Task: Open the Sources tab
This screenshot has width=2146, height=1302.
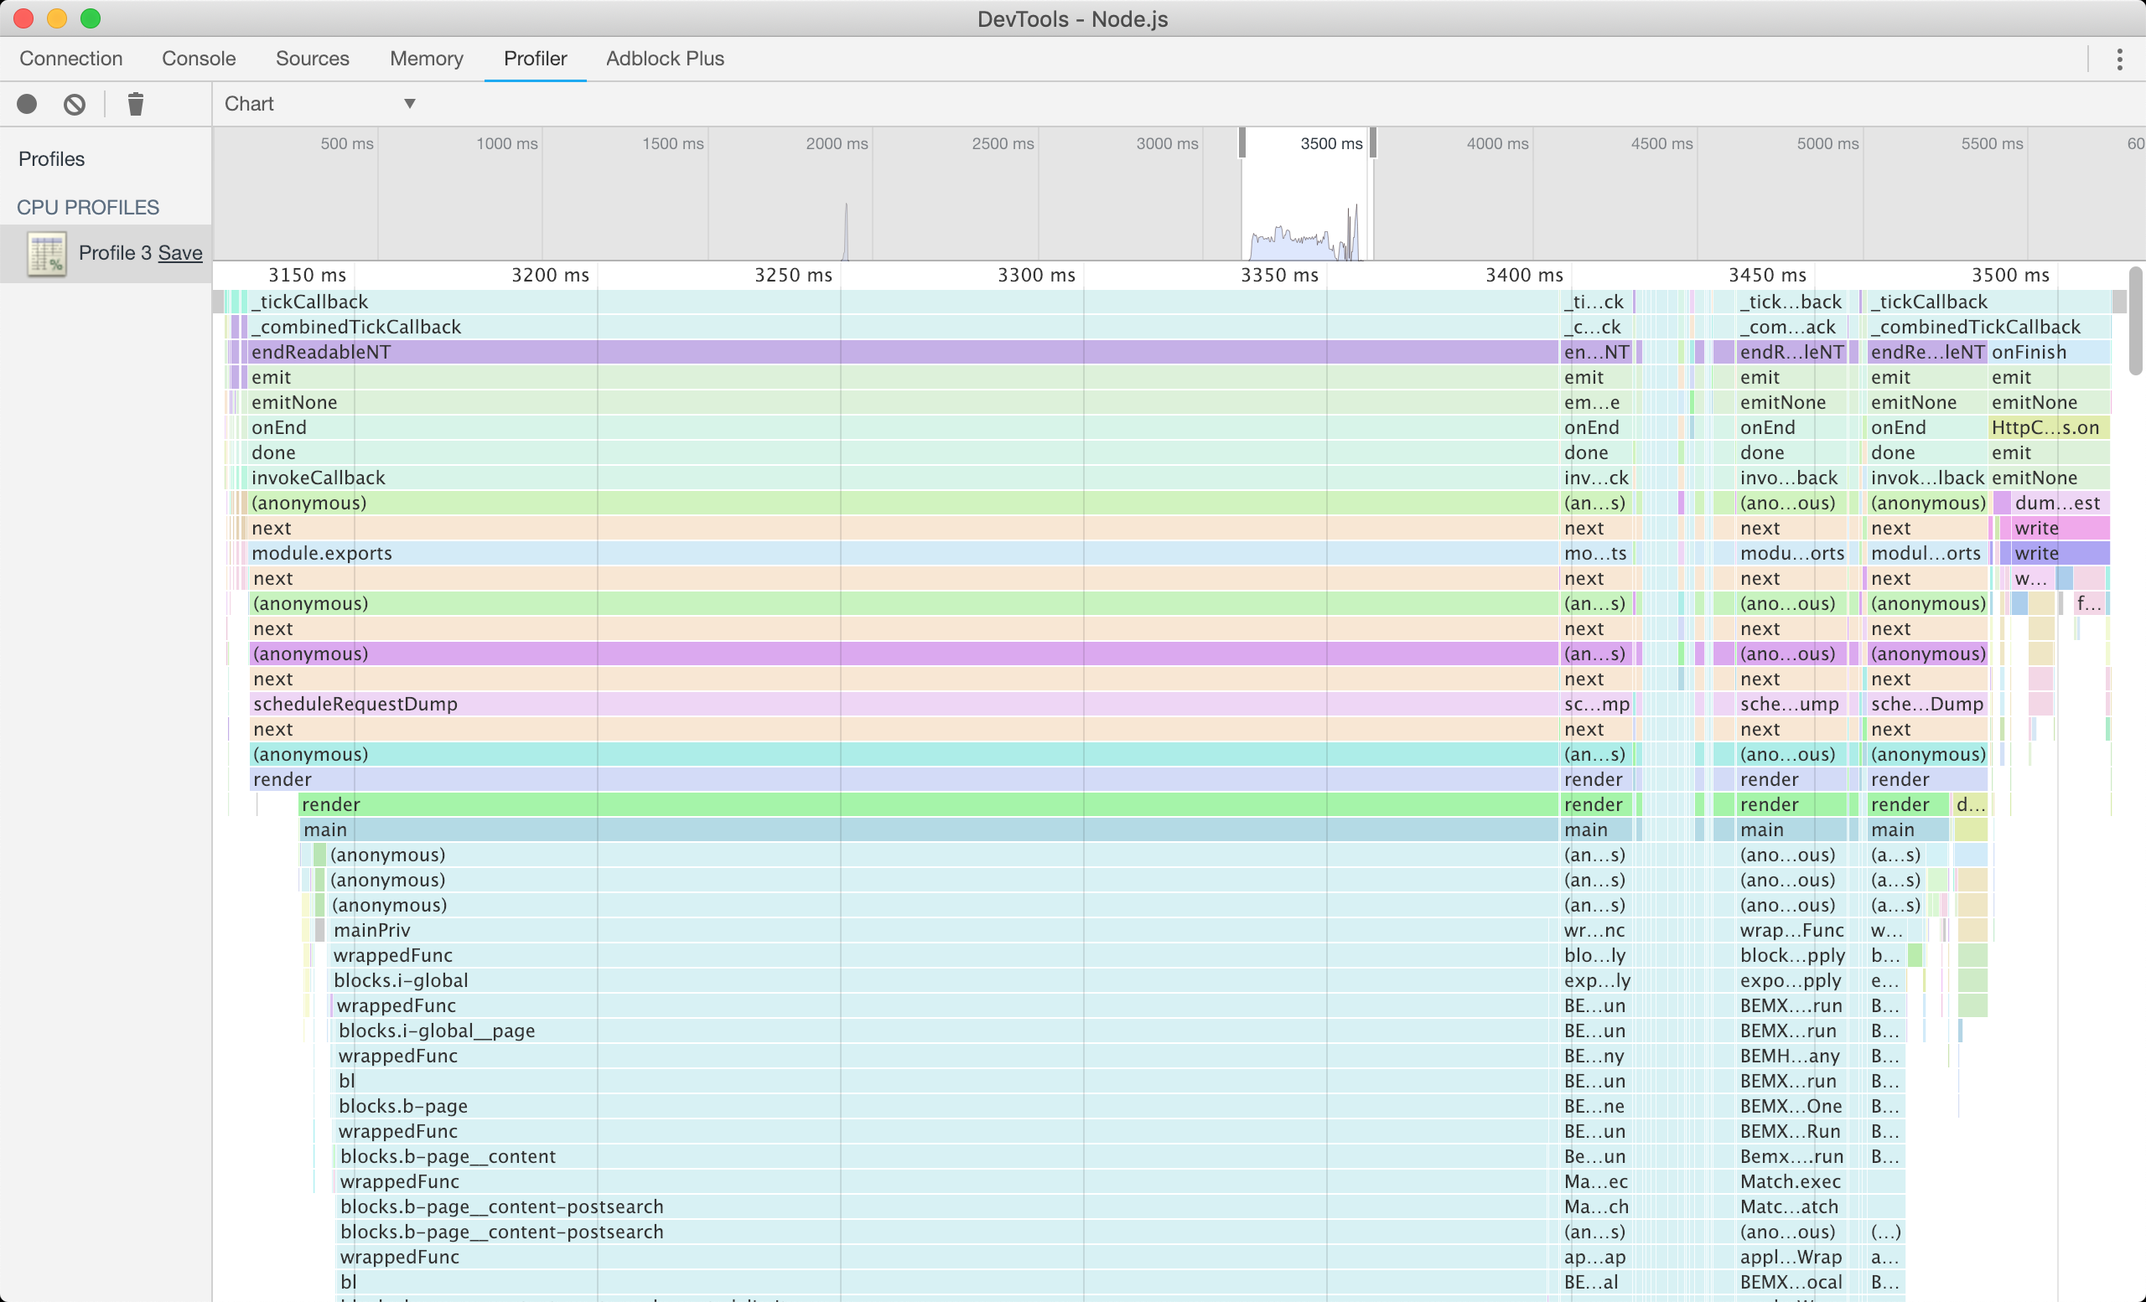Action: point(312,59)
